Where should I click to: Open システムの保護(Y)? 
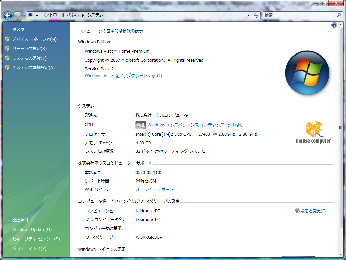click(29, 58)
